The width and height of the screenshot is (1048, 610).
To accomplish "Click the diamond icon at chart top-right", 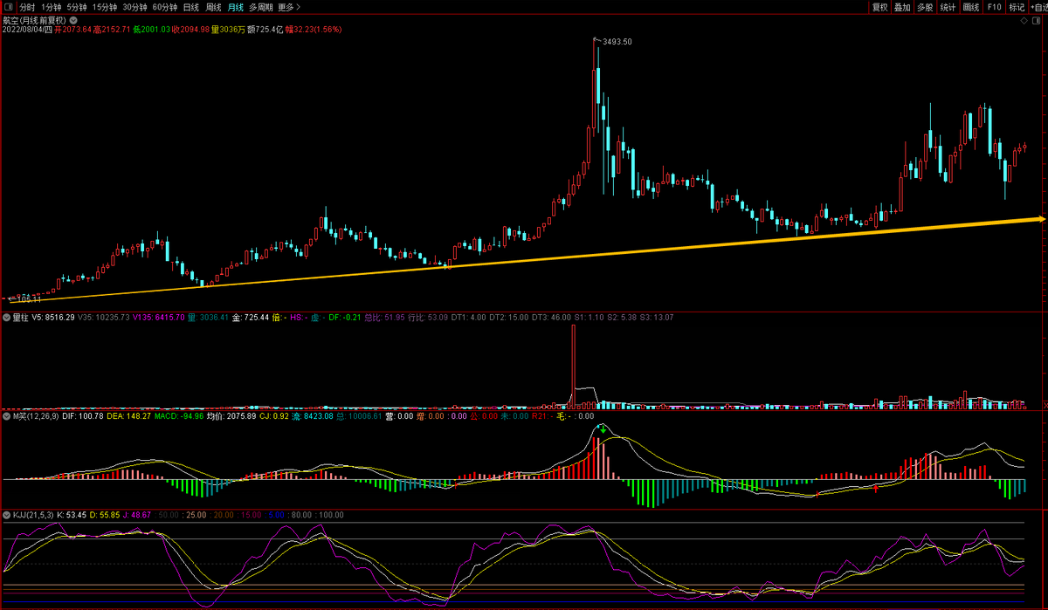I will click(x=1024, y=20).
